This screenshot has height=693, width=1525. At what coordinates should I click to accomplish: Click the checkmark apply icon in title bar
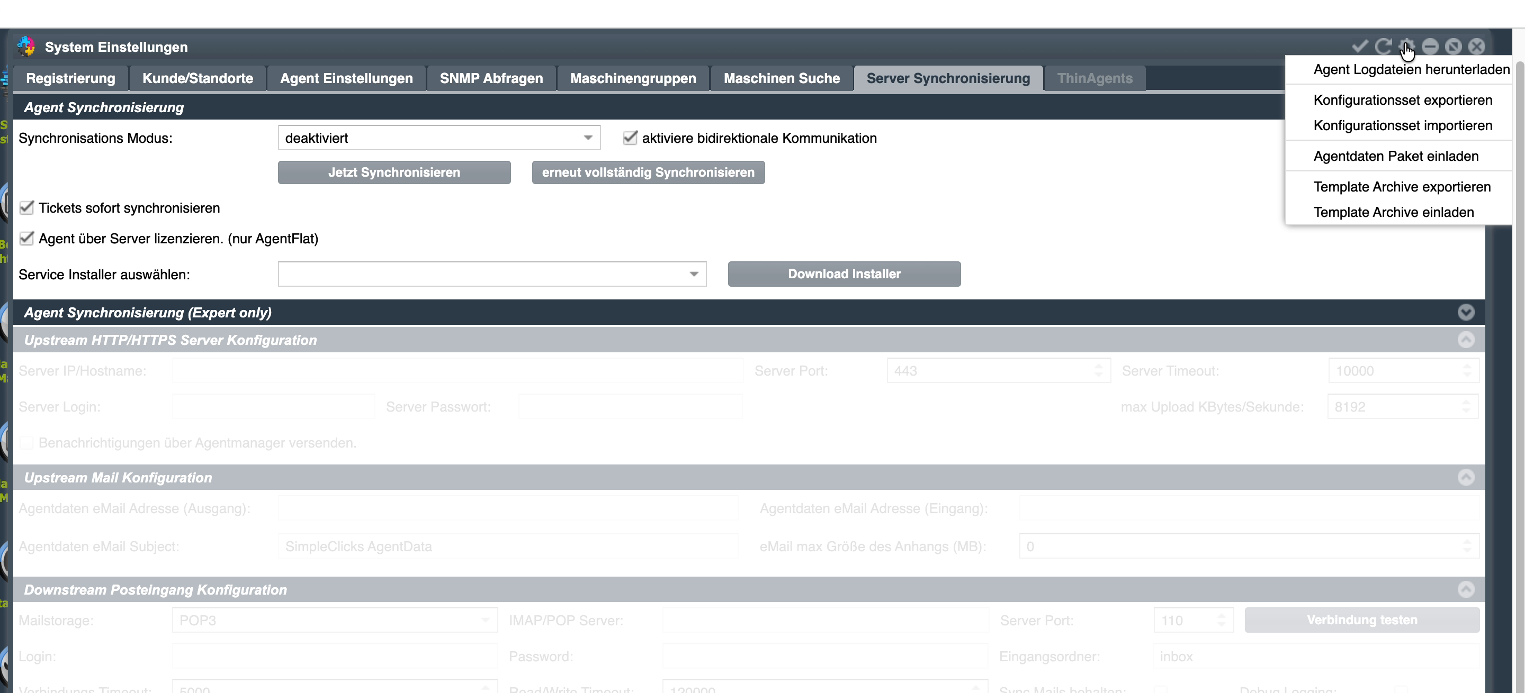click(1360, 46)
